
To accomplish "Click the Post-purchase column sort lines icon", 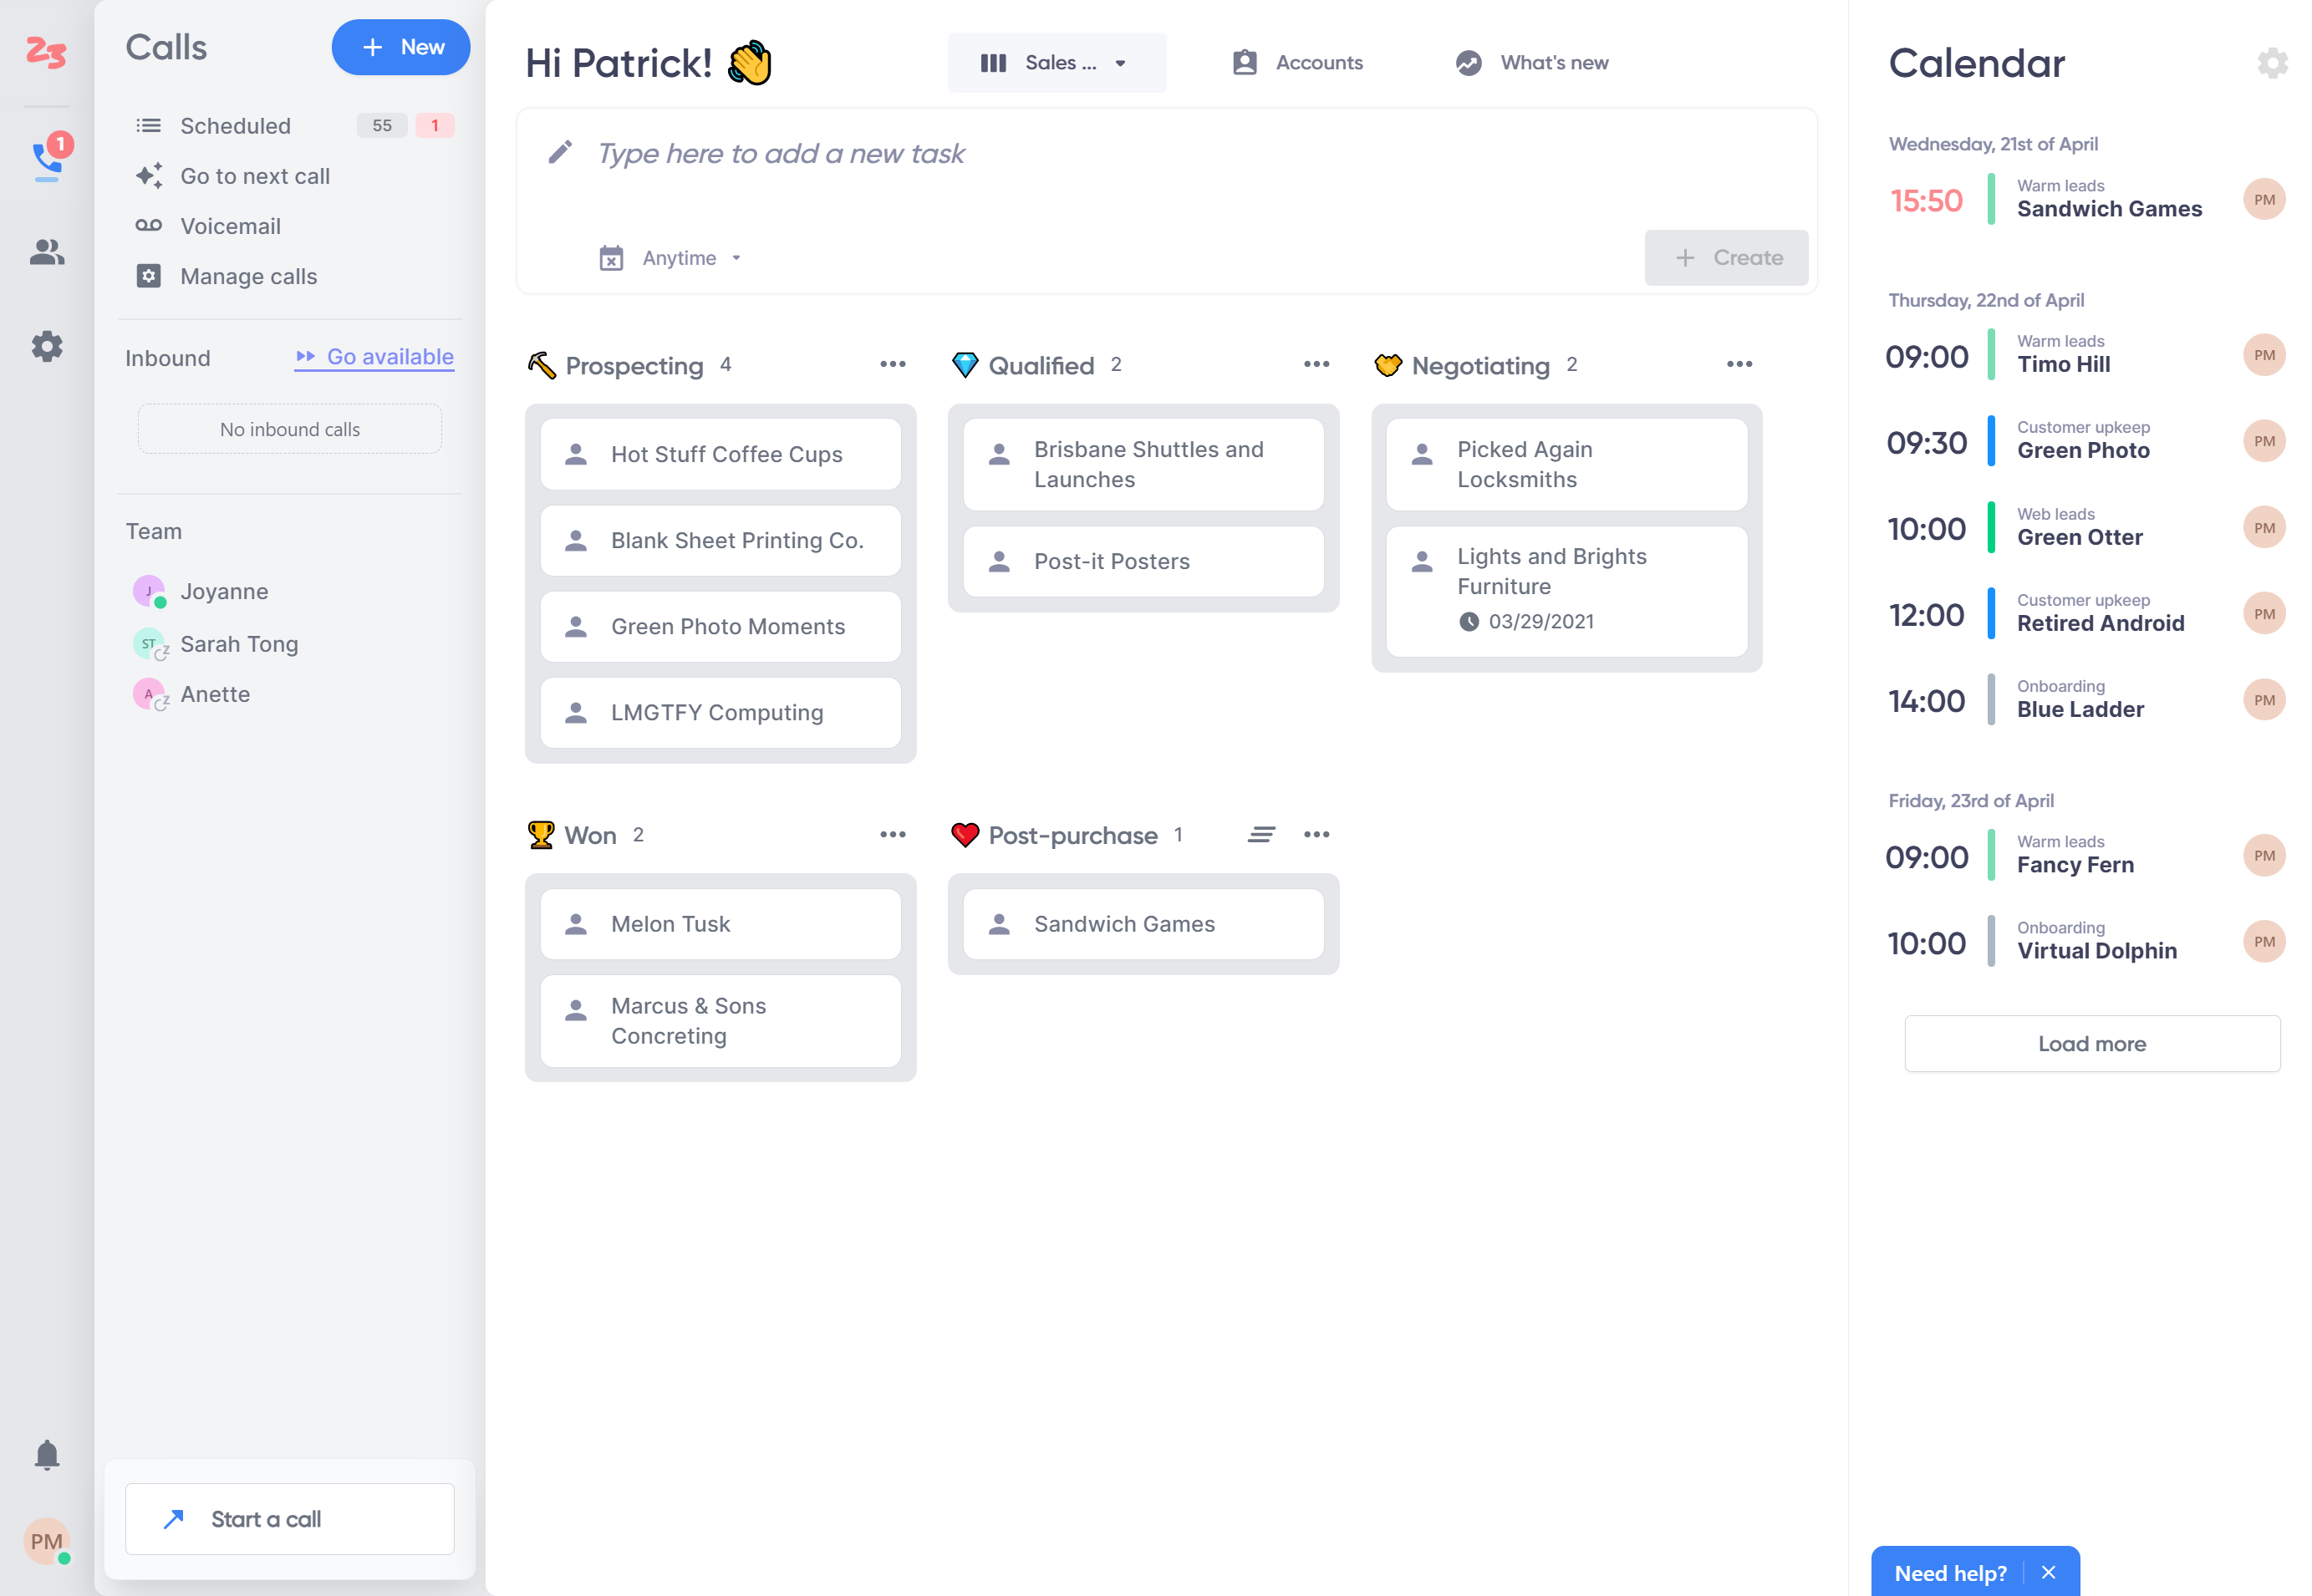I will [x=1260, y=834].
